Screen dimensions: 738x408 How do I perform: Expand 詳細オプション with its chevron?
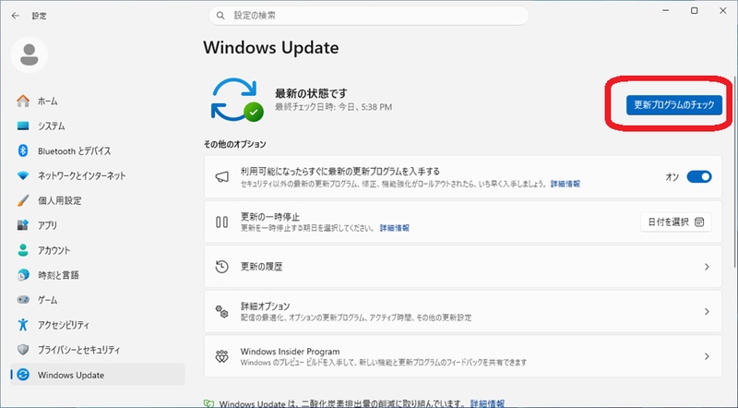pyautogui.click(x=707, y=311)
